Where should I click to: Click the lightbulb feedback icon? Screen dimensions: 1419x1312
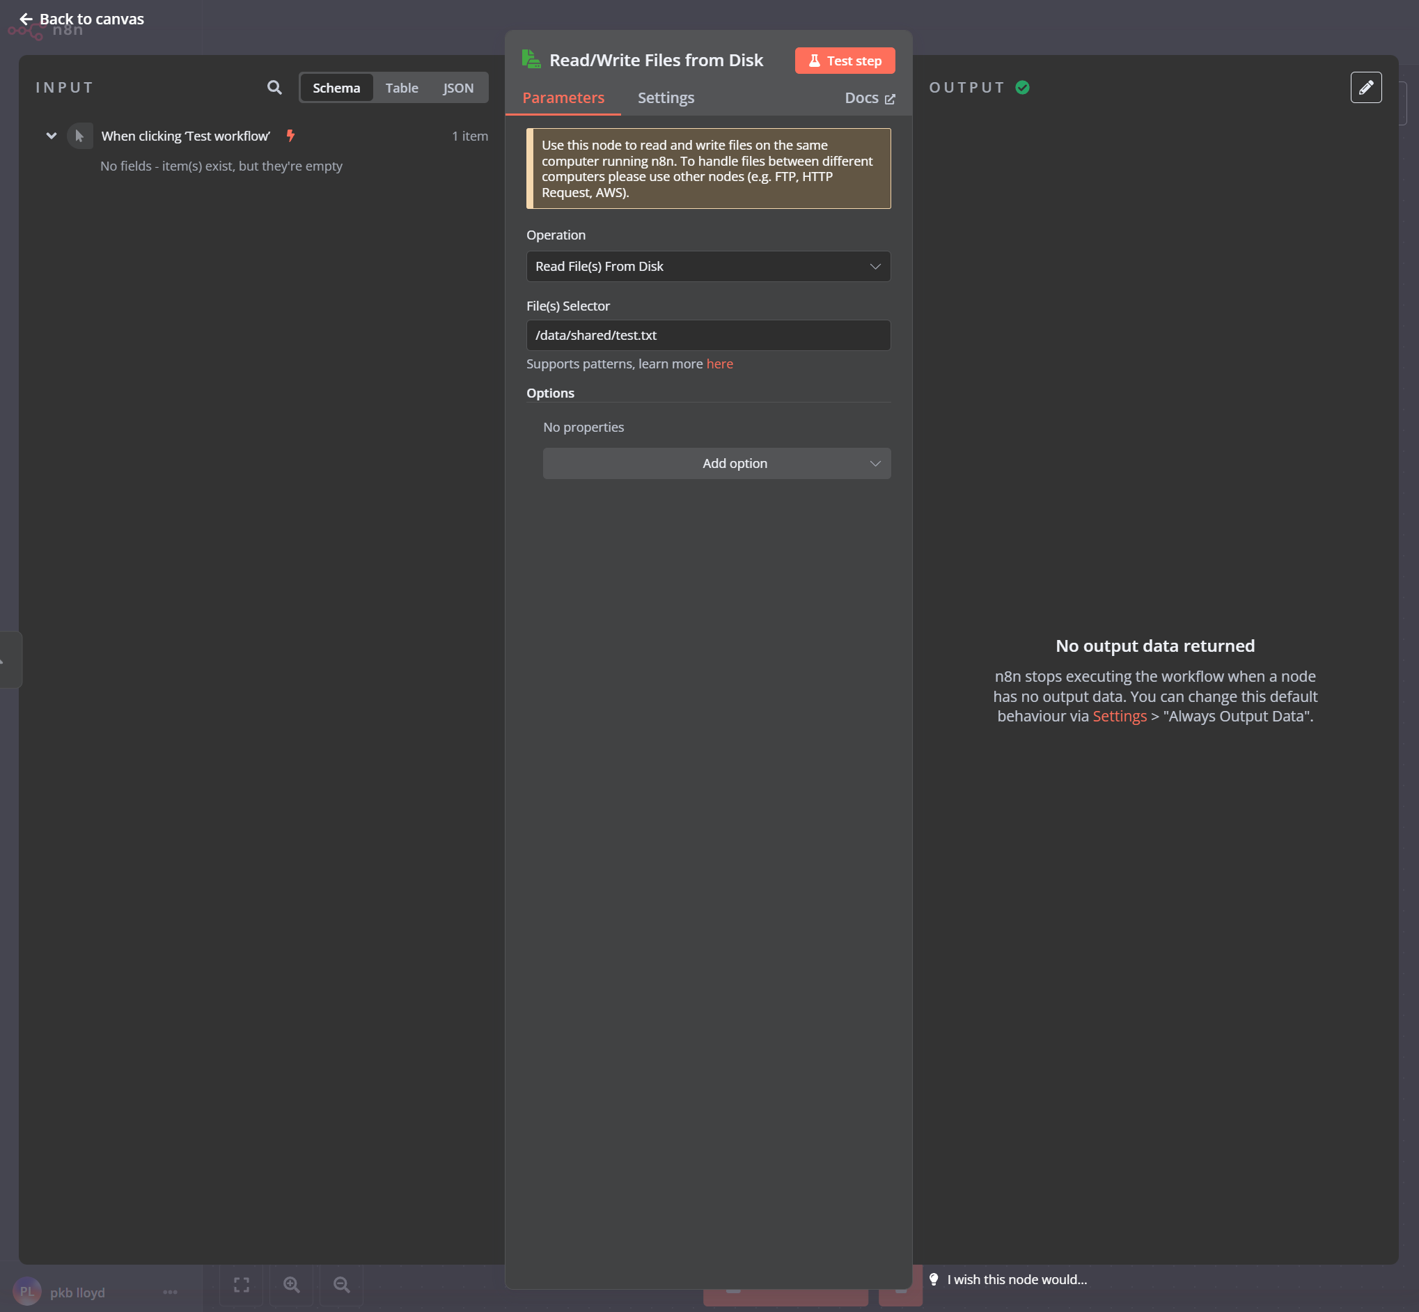[x=934, y=1279]
